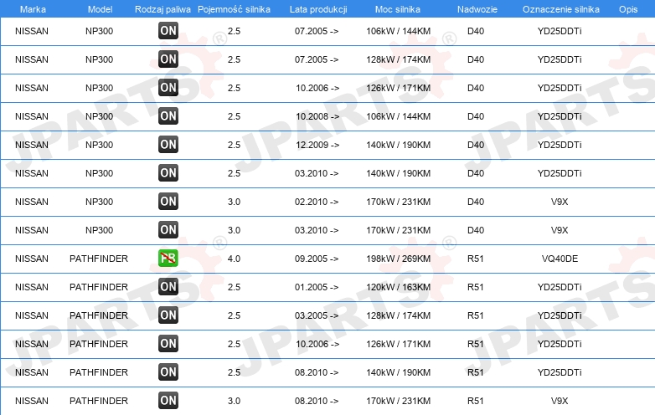
Task: Select 128kW / 174KM in the NP300 row
Action: coord(398,59)
